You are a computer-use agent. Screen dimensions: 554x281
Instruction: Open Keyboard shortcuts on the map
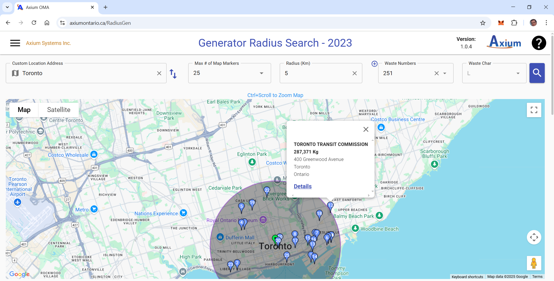point(467,277)
